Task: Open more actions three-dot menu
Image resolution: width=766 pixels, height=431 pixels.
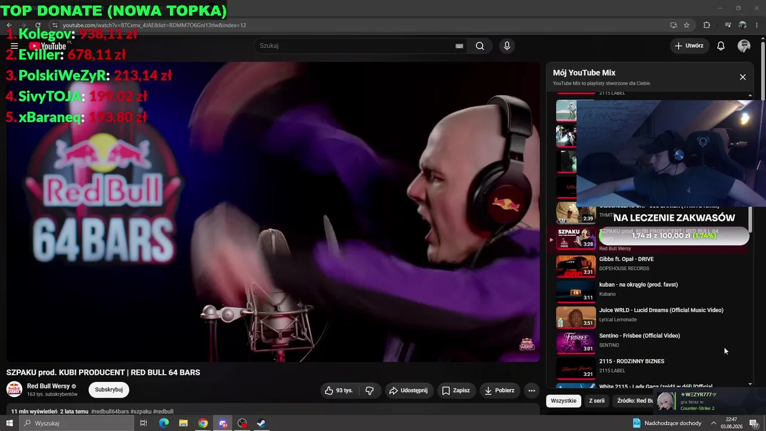Action: coord(531,390)
